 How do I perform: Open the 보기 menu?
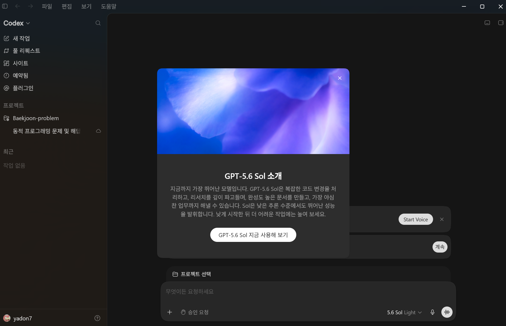pos(86,6)
